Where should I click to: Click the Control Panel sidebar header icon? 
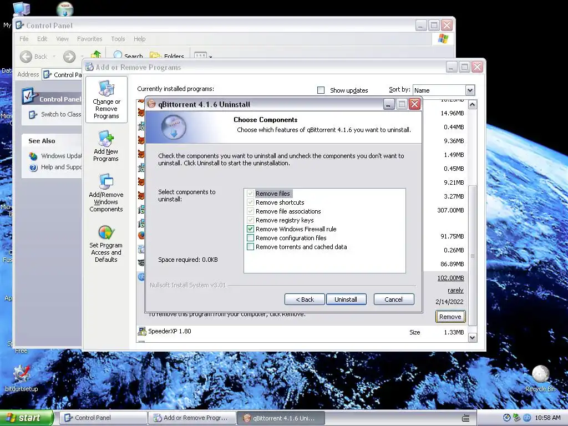click(29, 96)
